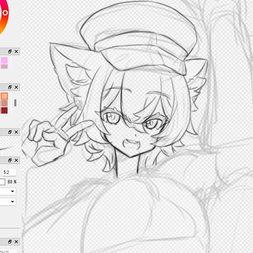Image resolution: width=253 pixels, height=253 pixels.
Task: Click the box beside the 80 % value
Action: (2, 182)
